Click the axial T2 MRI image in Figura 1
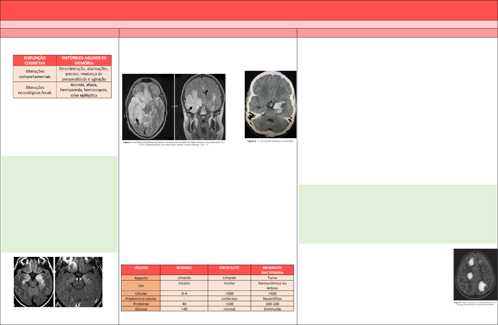The image size is (498, 325). point(148,107)
